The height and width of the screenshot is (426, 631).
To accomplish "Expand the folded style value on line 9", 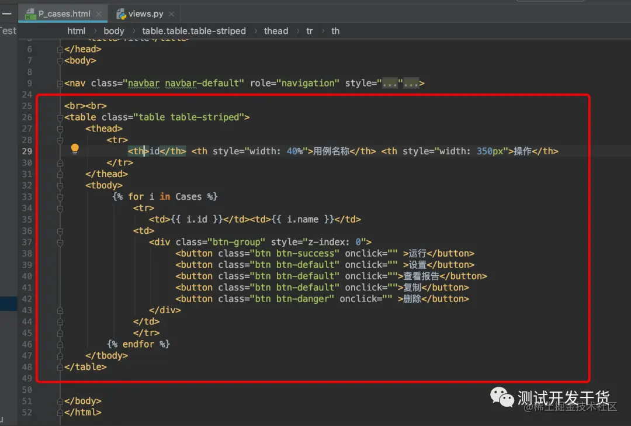I will (390, 84).
